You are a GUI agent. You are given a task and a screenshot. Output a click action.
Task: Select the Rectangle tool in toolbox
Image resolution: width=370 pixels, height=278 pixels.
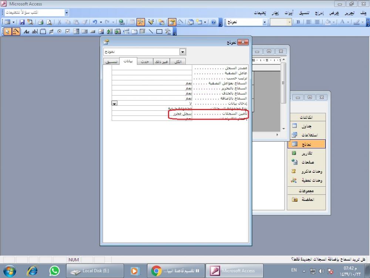[x=159, y=32]
